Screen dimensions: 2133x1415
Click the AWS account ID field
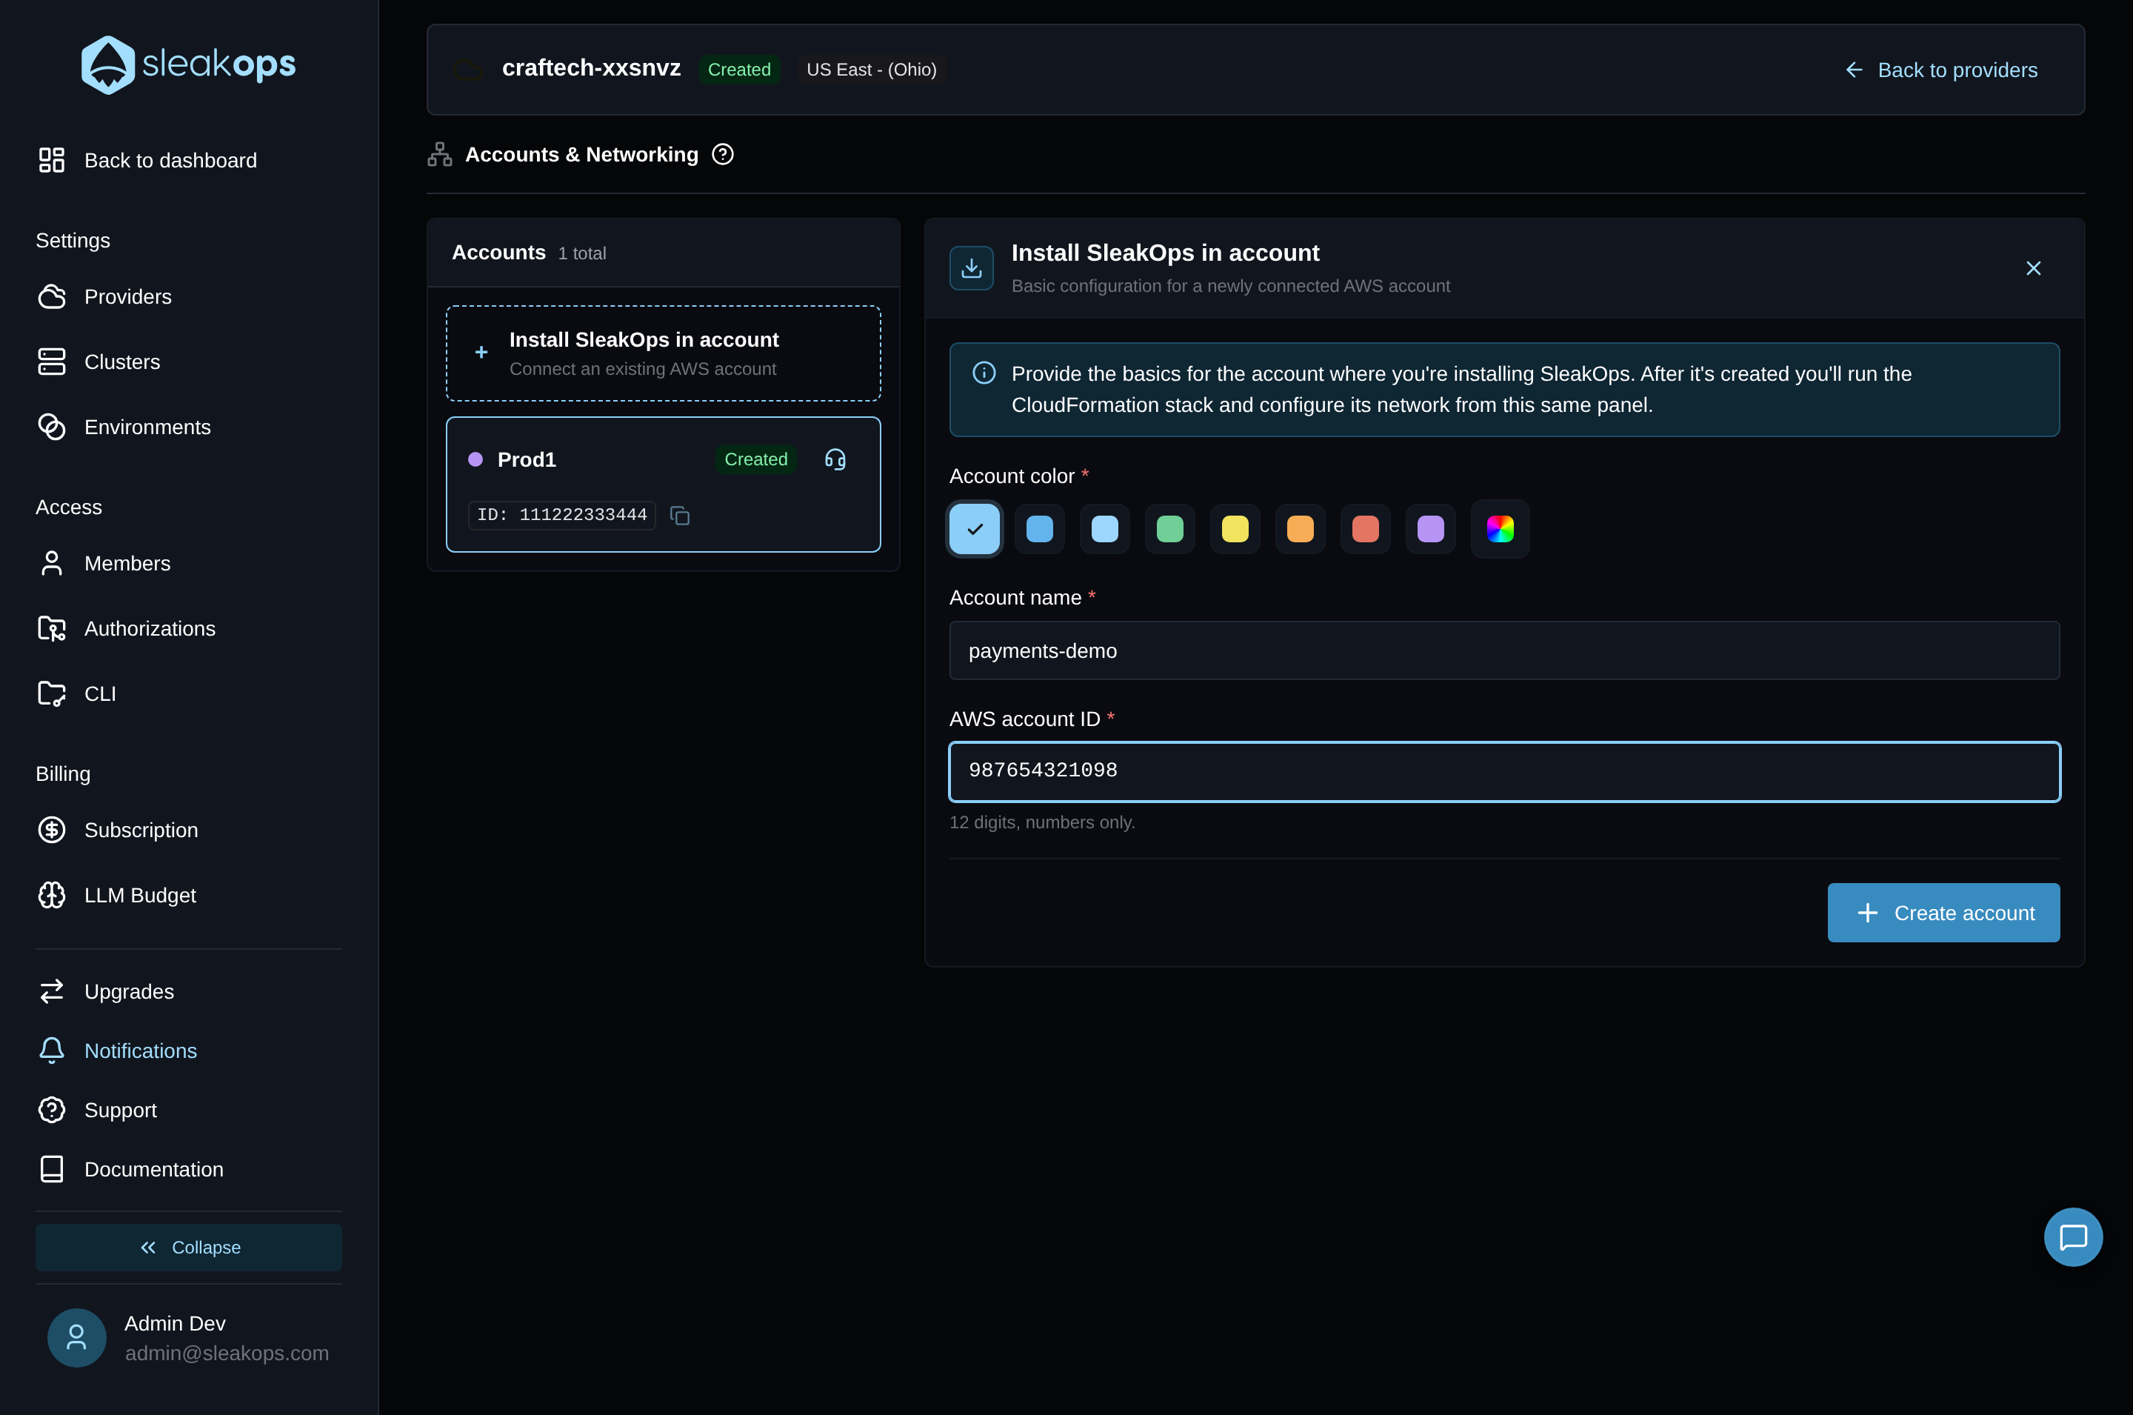tap(1504, 771)
